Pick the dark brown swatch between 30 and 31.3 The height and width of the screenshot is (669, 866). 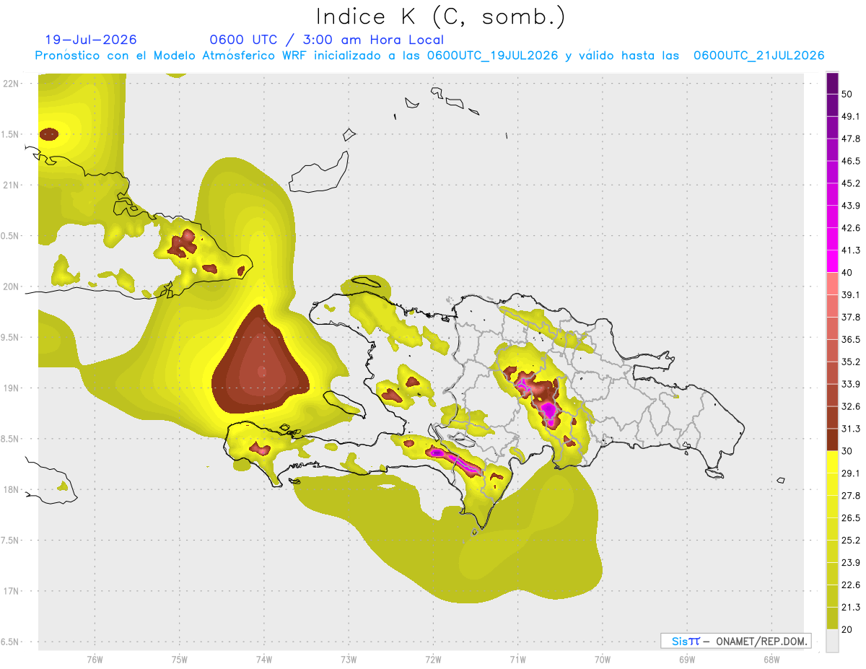833,440
